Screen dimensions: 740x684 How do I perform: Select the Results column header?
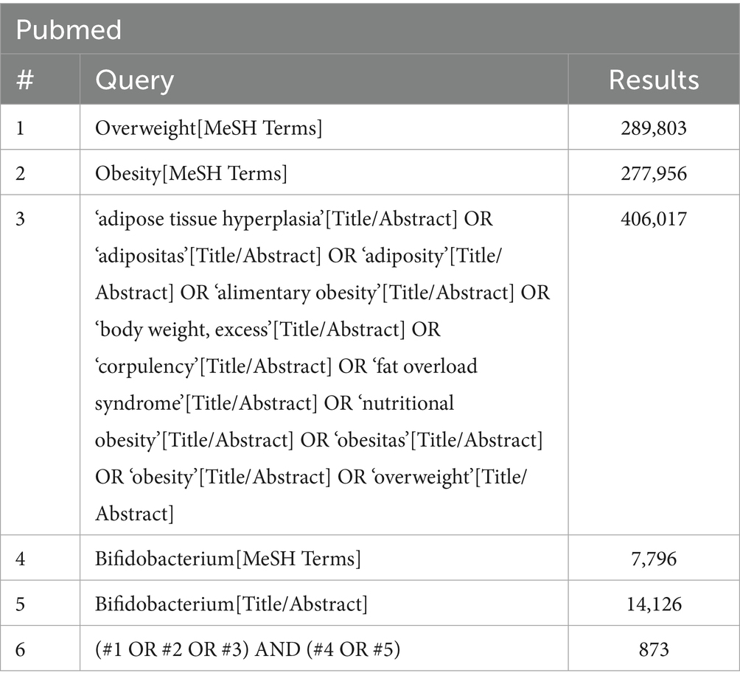[653, 80]
